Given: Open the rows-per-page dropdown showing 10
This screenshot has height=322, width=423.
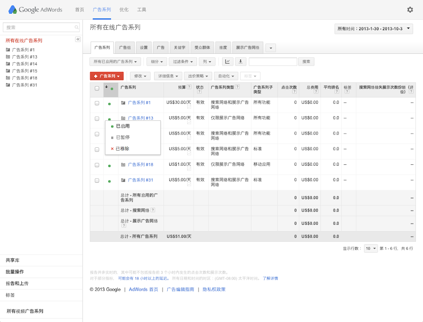Looking at the screenshot, I should click(371, 248).
